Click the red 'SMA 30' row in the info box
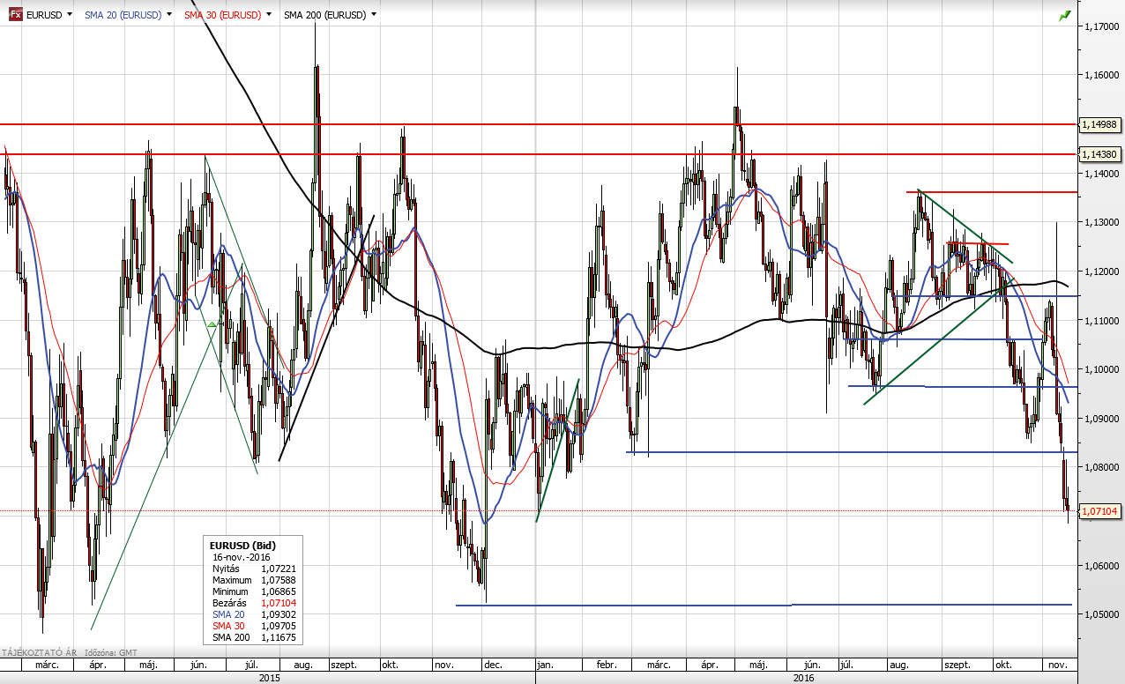This screenshot has width=1125, height=684. 256,626
